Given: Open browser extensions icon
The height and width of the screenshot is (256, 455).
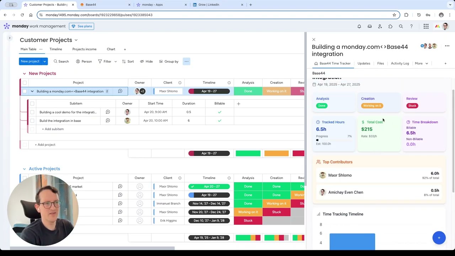Looking at the screenshot, I should tap(406, 15).
